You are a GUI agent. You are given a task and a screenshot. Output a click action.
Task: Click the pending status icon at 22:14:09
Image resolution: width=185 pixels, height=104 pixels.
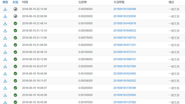(x=15, y=9)
